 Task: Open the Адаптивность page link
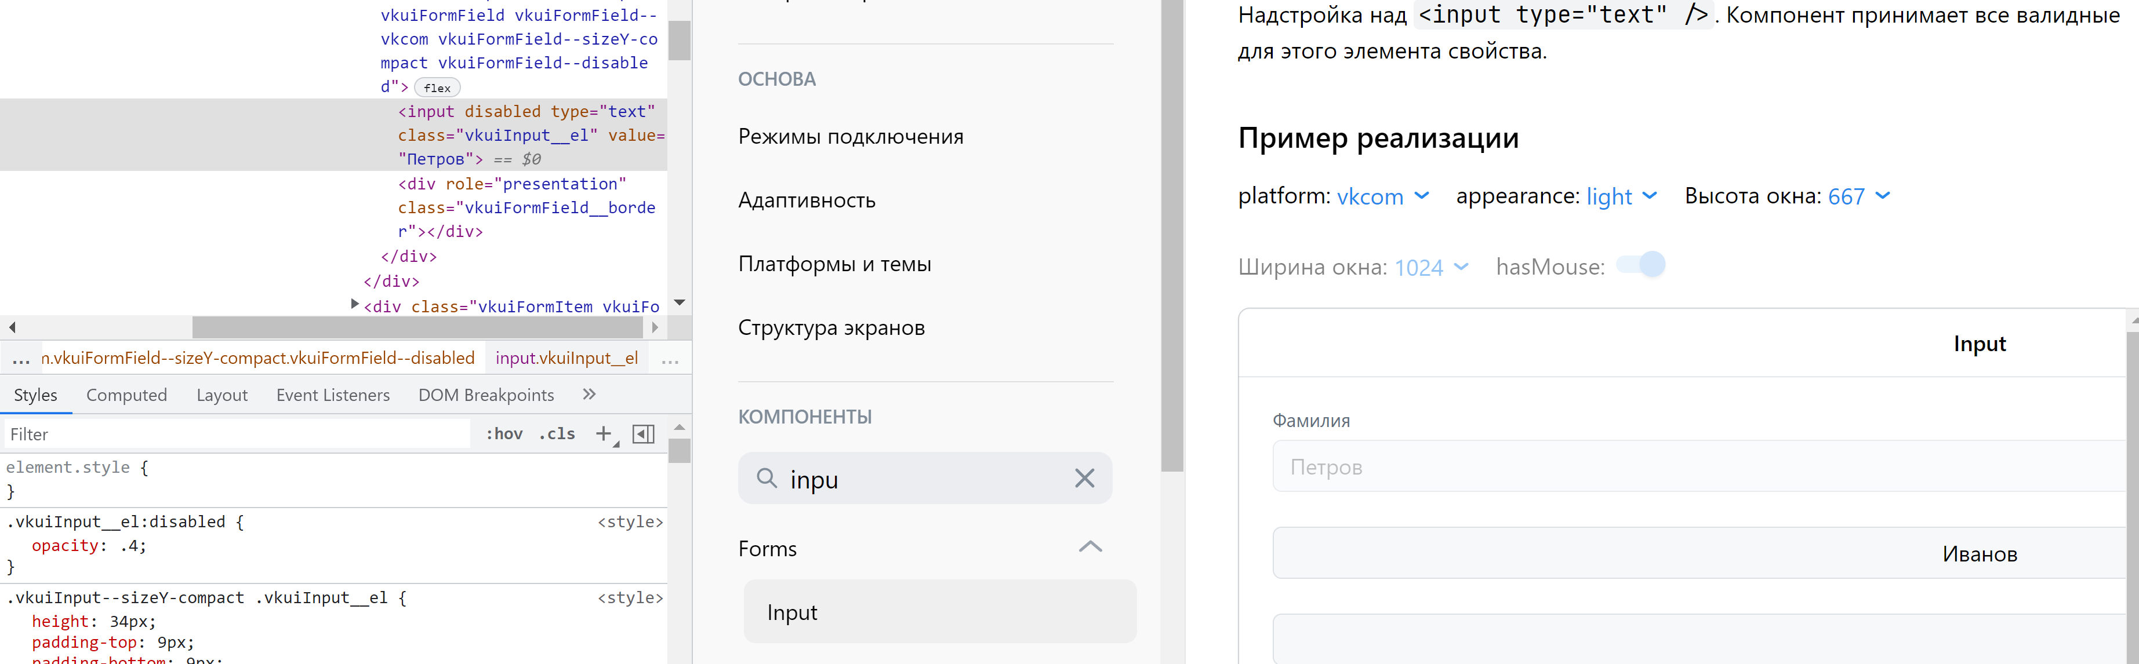click(x=807, y=200)
